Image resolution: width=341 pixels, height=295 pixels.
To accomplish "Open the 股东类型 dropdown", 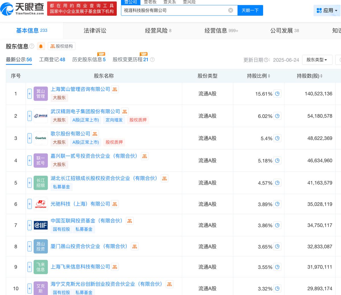I will (x=317, y=60).
